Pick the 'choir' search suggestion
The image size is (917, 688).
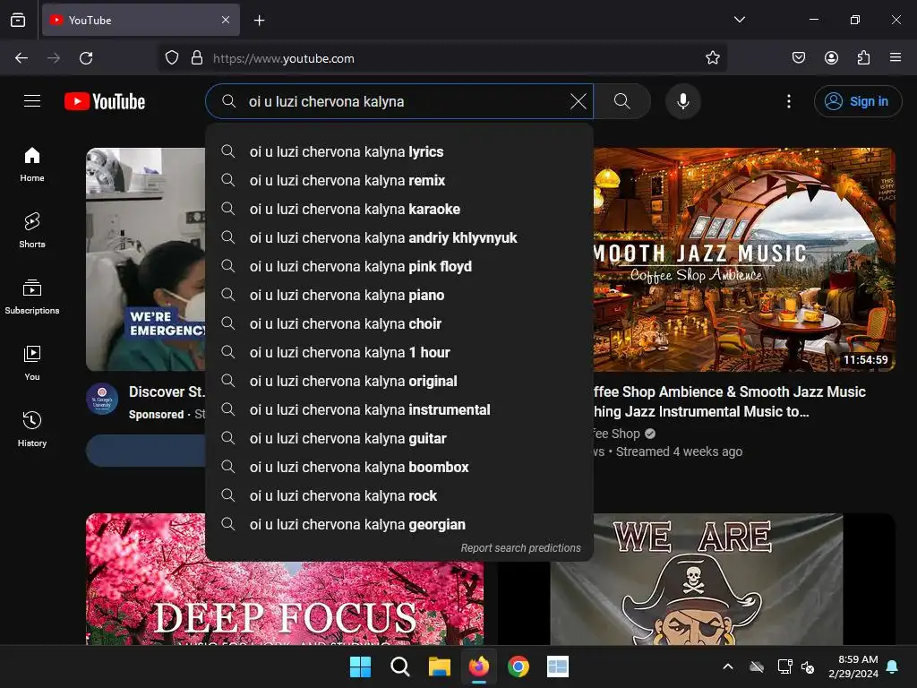click(x=399, y=323)
